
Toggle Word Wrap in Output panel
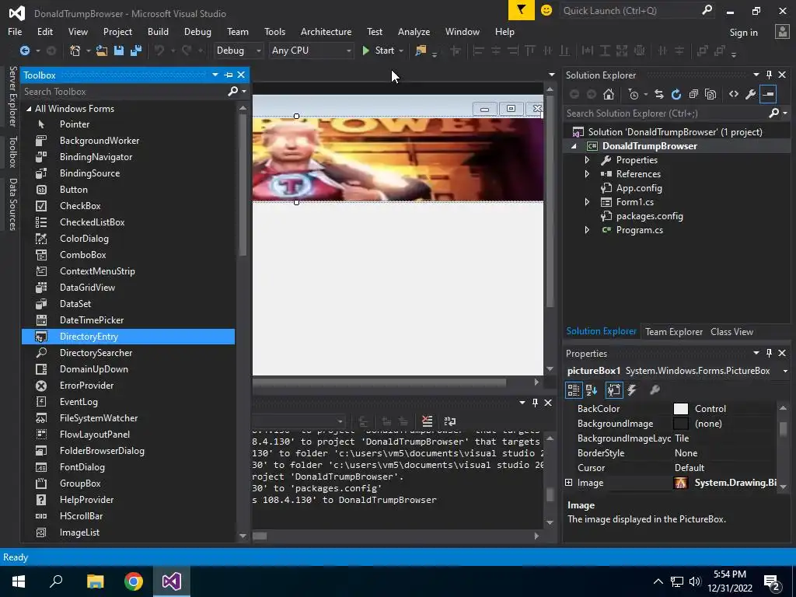[450, 421]
